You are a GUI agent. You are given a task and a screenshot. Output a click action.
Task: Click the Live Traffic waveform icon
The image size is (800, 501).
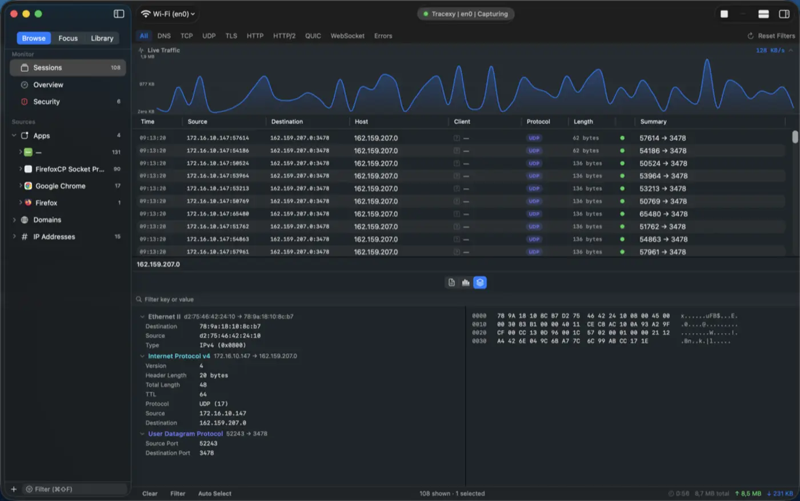tap(141, 50)
